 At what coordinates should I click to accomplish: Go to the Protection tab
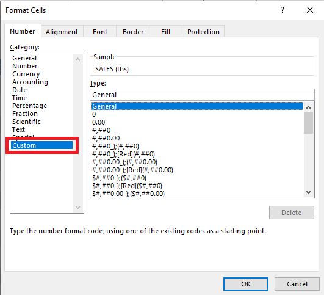tap(203, 32)
